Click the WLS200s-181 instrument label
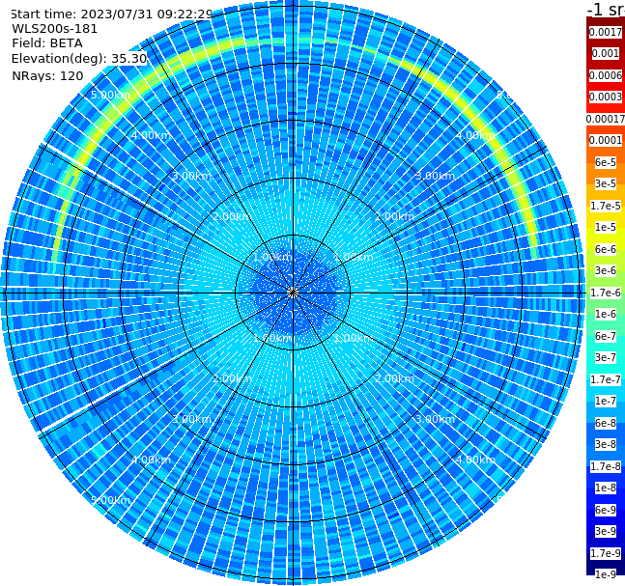 (55, 29)
